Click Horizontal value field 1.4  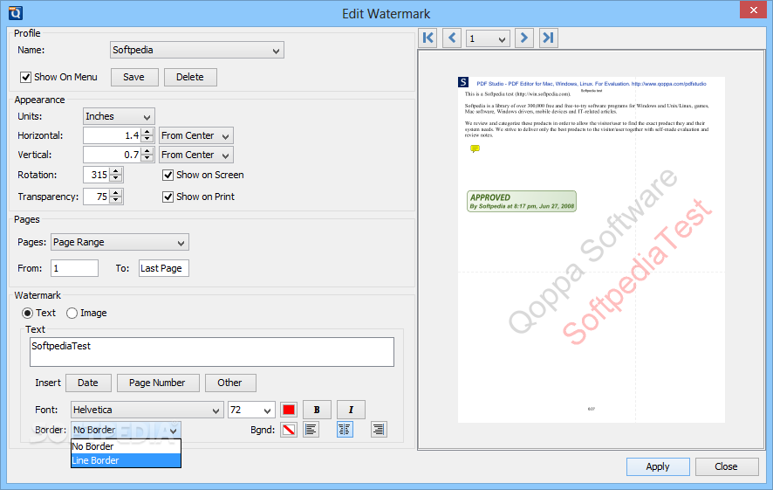click(113, 135)
